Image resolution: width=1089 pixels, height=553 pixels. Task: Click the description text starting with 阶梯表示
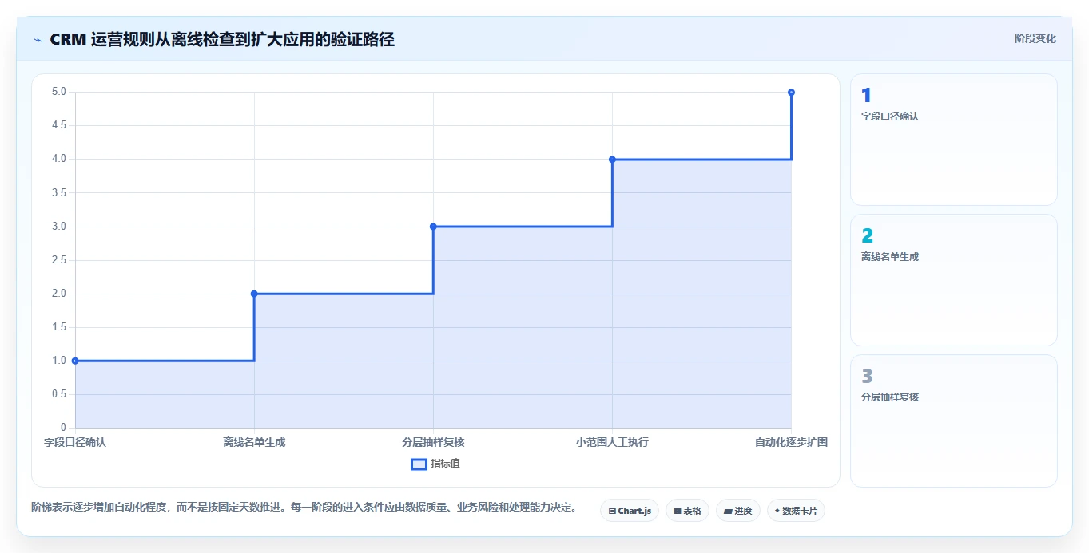[304, 507]
